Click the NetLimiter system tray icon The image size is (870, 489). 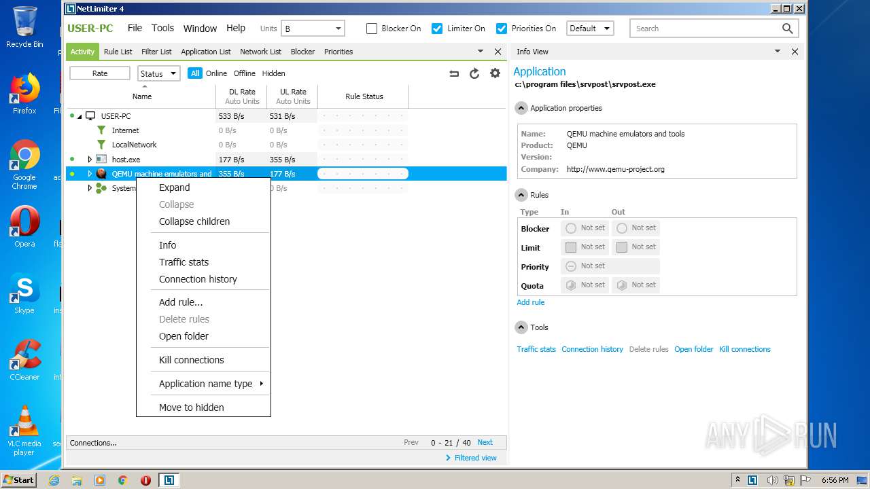(x=752, y=480)
